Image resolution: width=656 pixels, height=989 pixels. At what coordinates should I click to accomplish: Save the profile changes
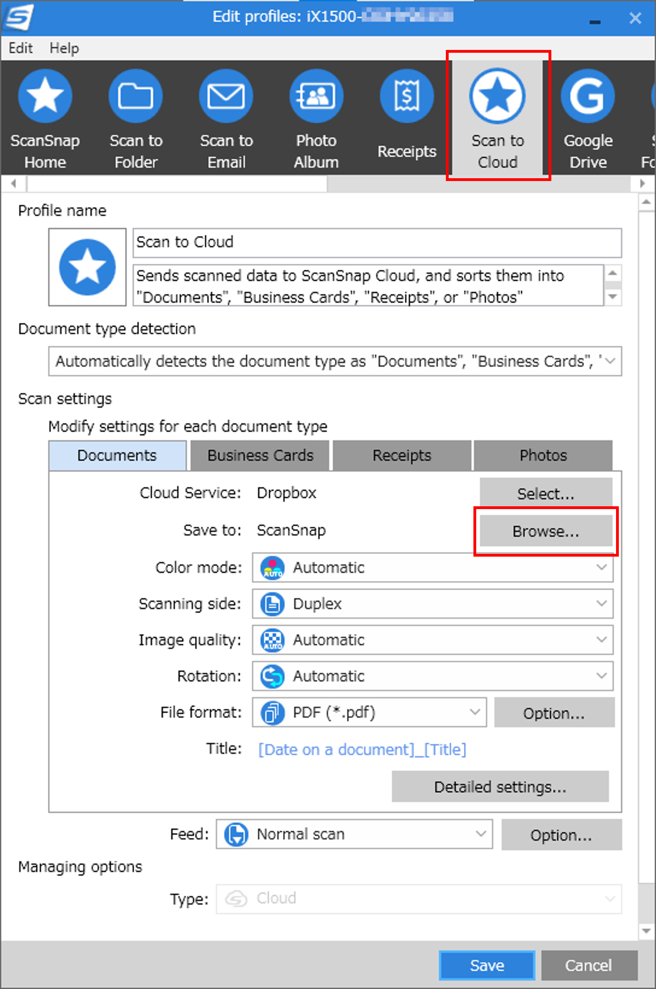(487, 965)
